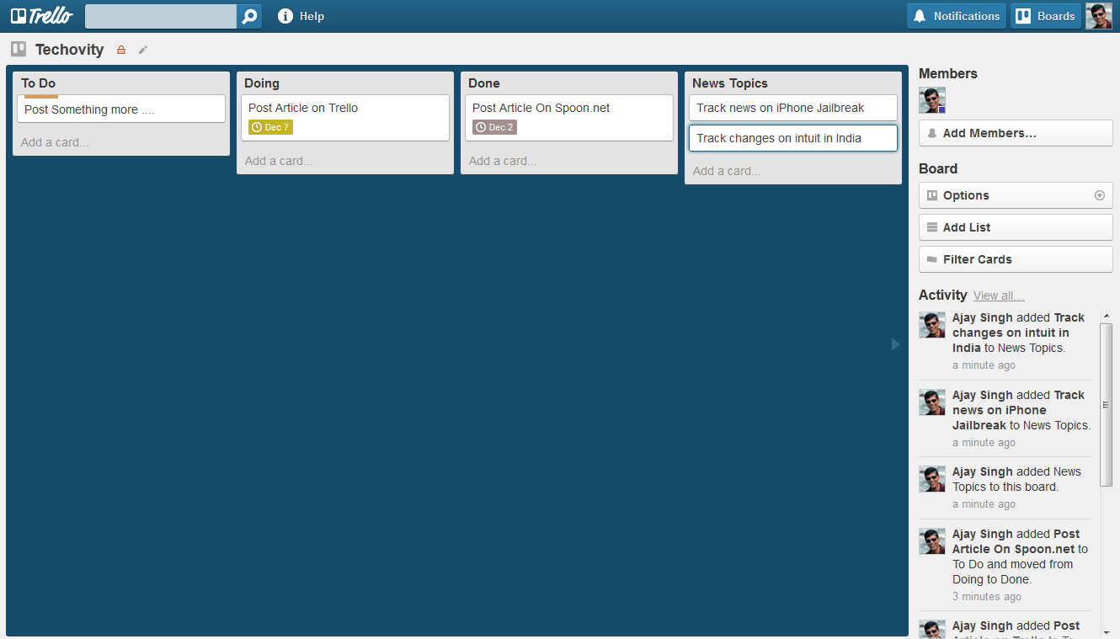Click Add a card in Doing list

tap(279, 161)
